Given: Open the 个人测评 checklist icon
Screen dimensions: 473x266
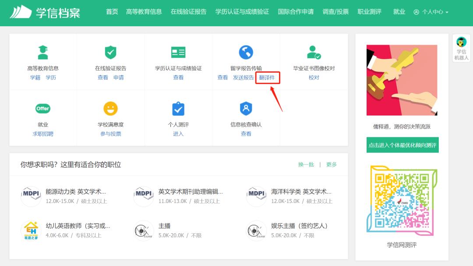Looking at the screenshot, I should [178, 108].
